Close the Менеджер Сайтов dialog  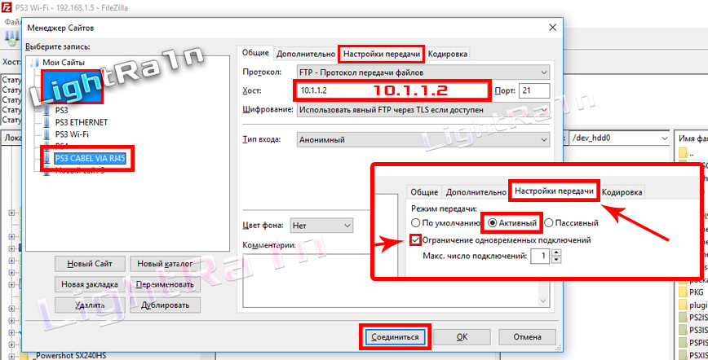click(x=553, y=28)
